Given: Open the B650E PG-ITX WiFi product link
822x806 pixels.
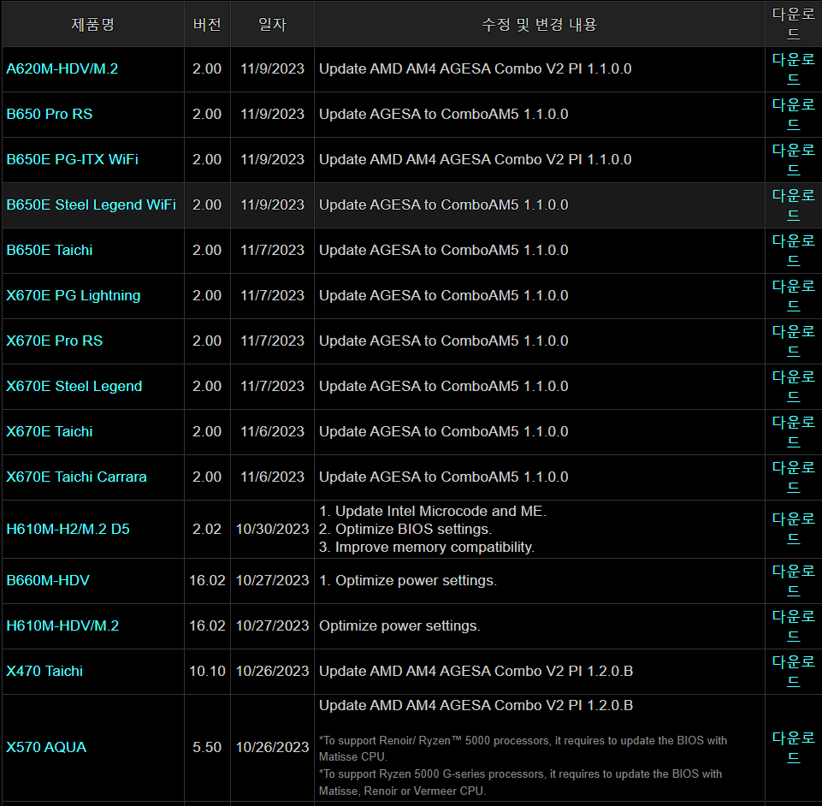Looking at the screenshot, I should pos(73,159).
